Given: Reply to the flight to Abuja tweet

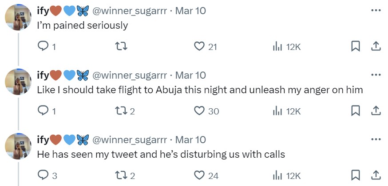Looking at the screenshot, I should pyautogui.click(x=44, y=111).
